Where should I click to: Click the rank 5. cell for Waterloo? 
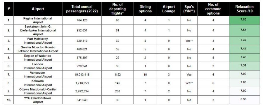9,58
